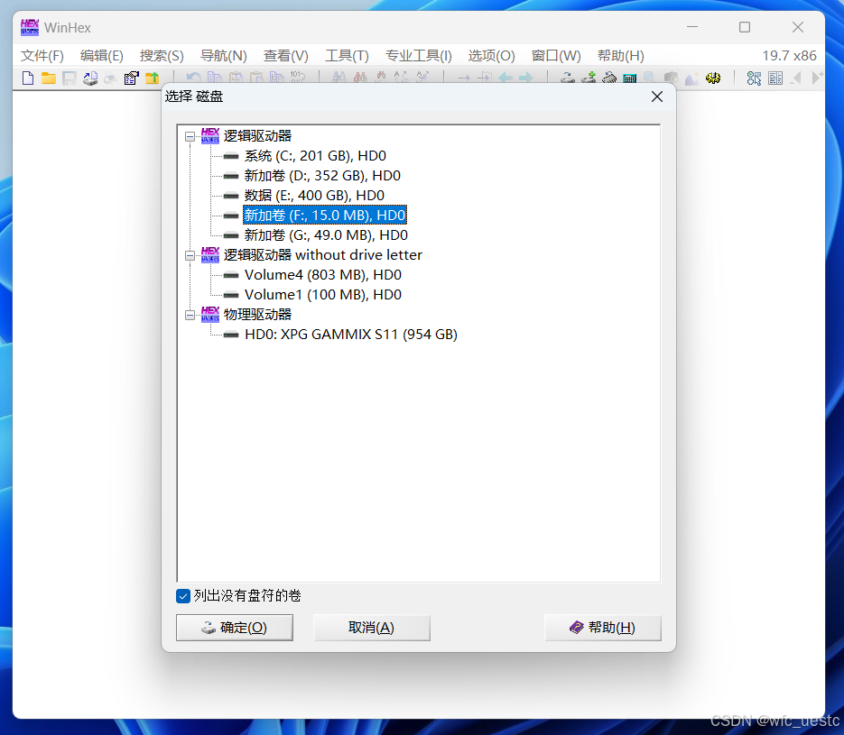The image size is (844, 735).
Task: Create a new file with the toolbar icon
Action: (28, 78)
